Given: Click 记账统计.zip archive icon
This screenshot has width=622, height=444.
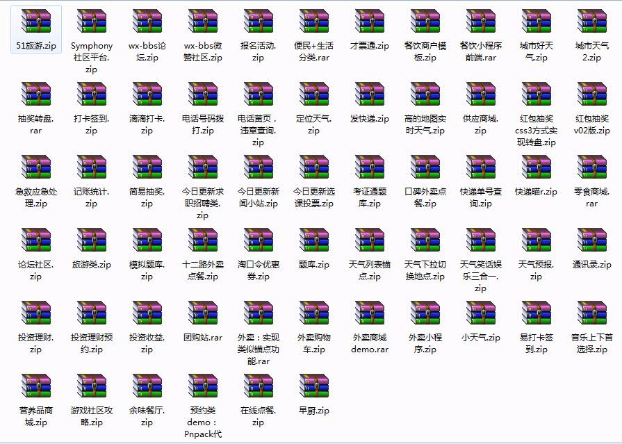Looking at the screenshot, I should (x=92, y=167).
